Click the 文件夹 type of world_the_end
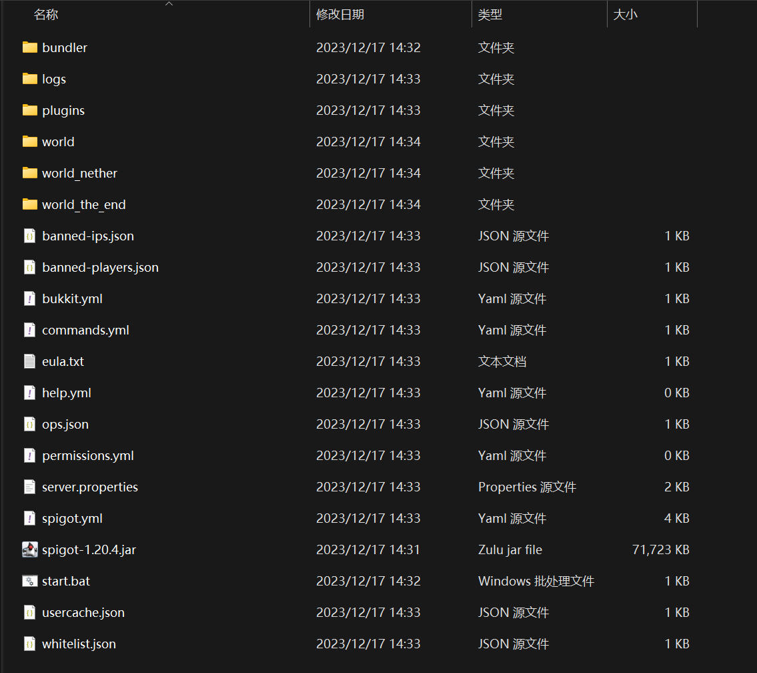This screenshot has height=673, width=757. click(496, 204)
